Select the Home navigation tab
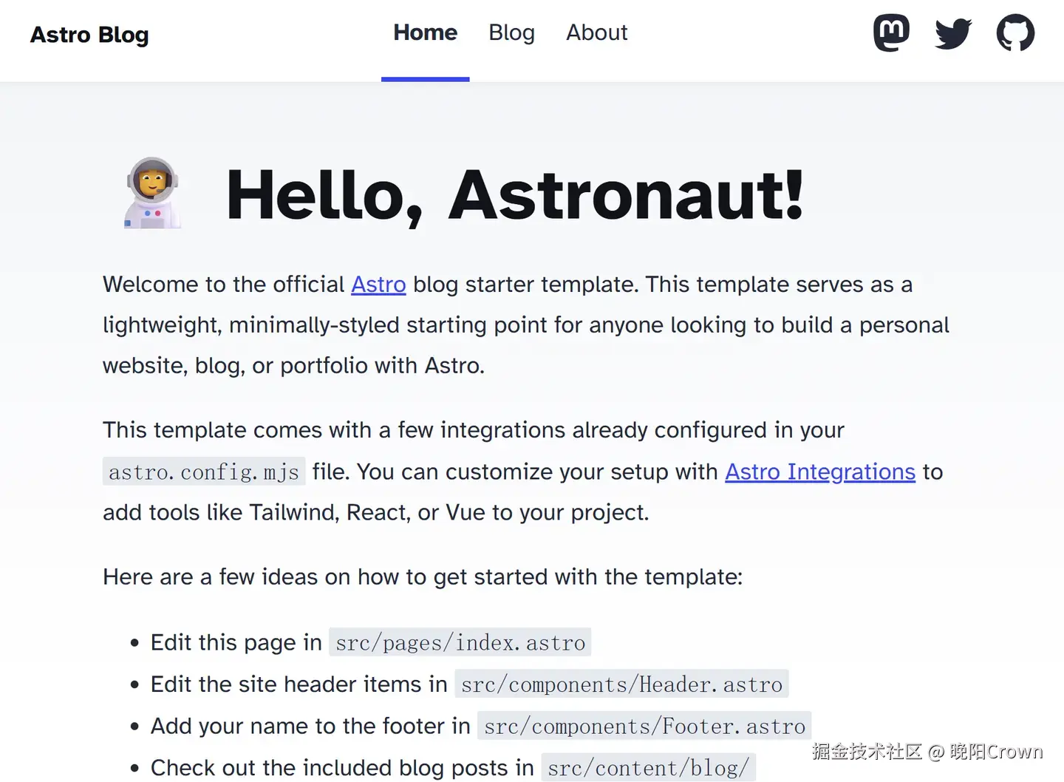The width and height of the screenshot is (1064, 782). click(x=425, y=33)
